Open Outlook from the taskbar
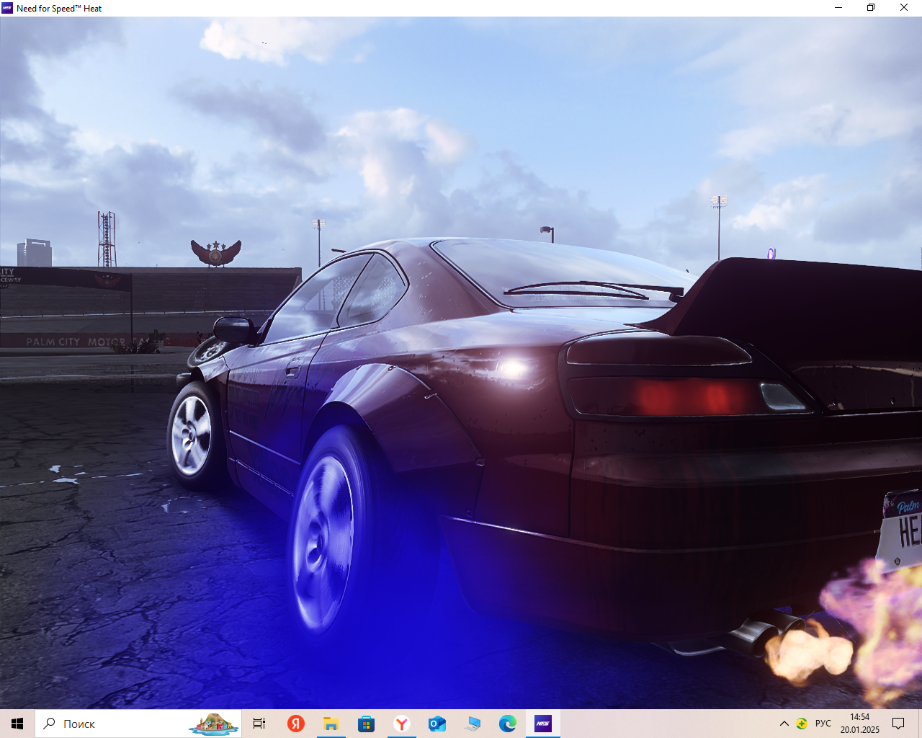 pos(437,724)
